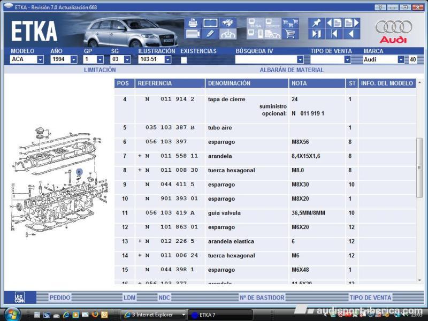Image resolution: width=428 pixels, height=321 pixels.
Task: Click the Nº DE BASTIDOR bottom tab
Action: [x=262, y=297]
